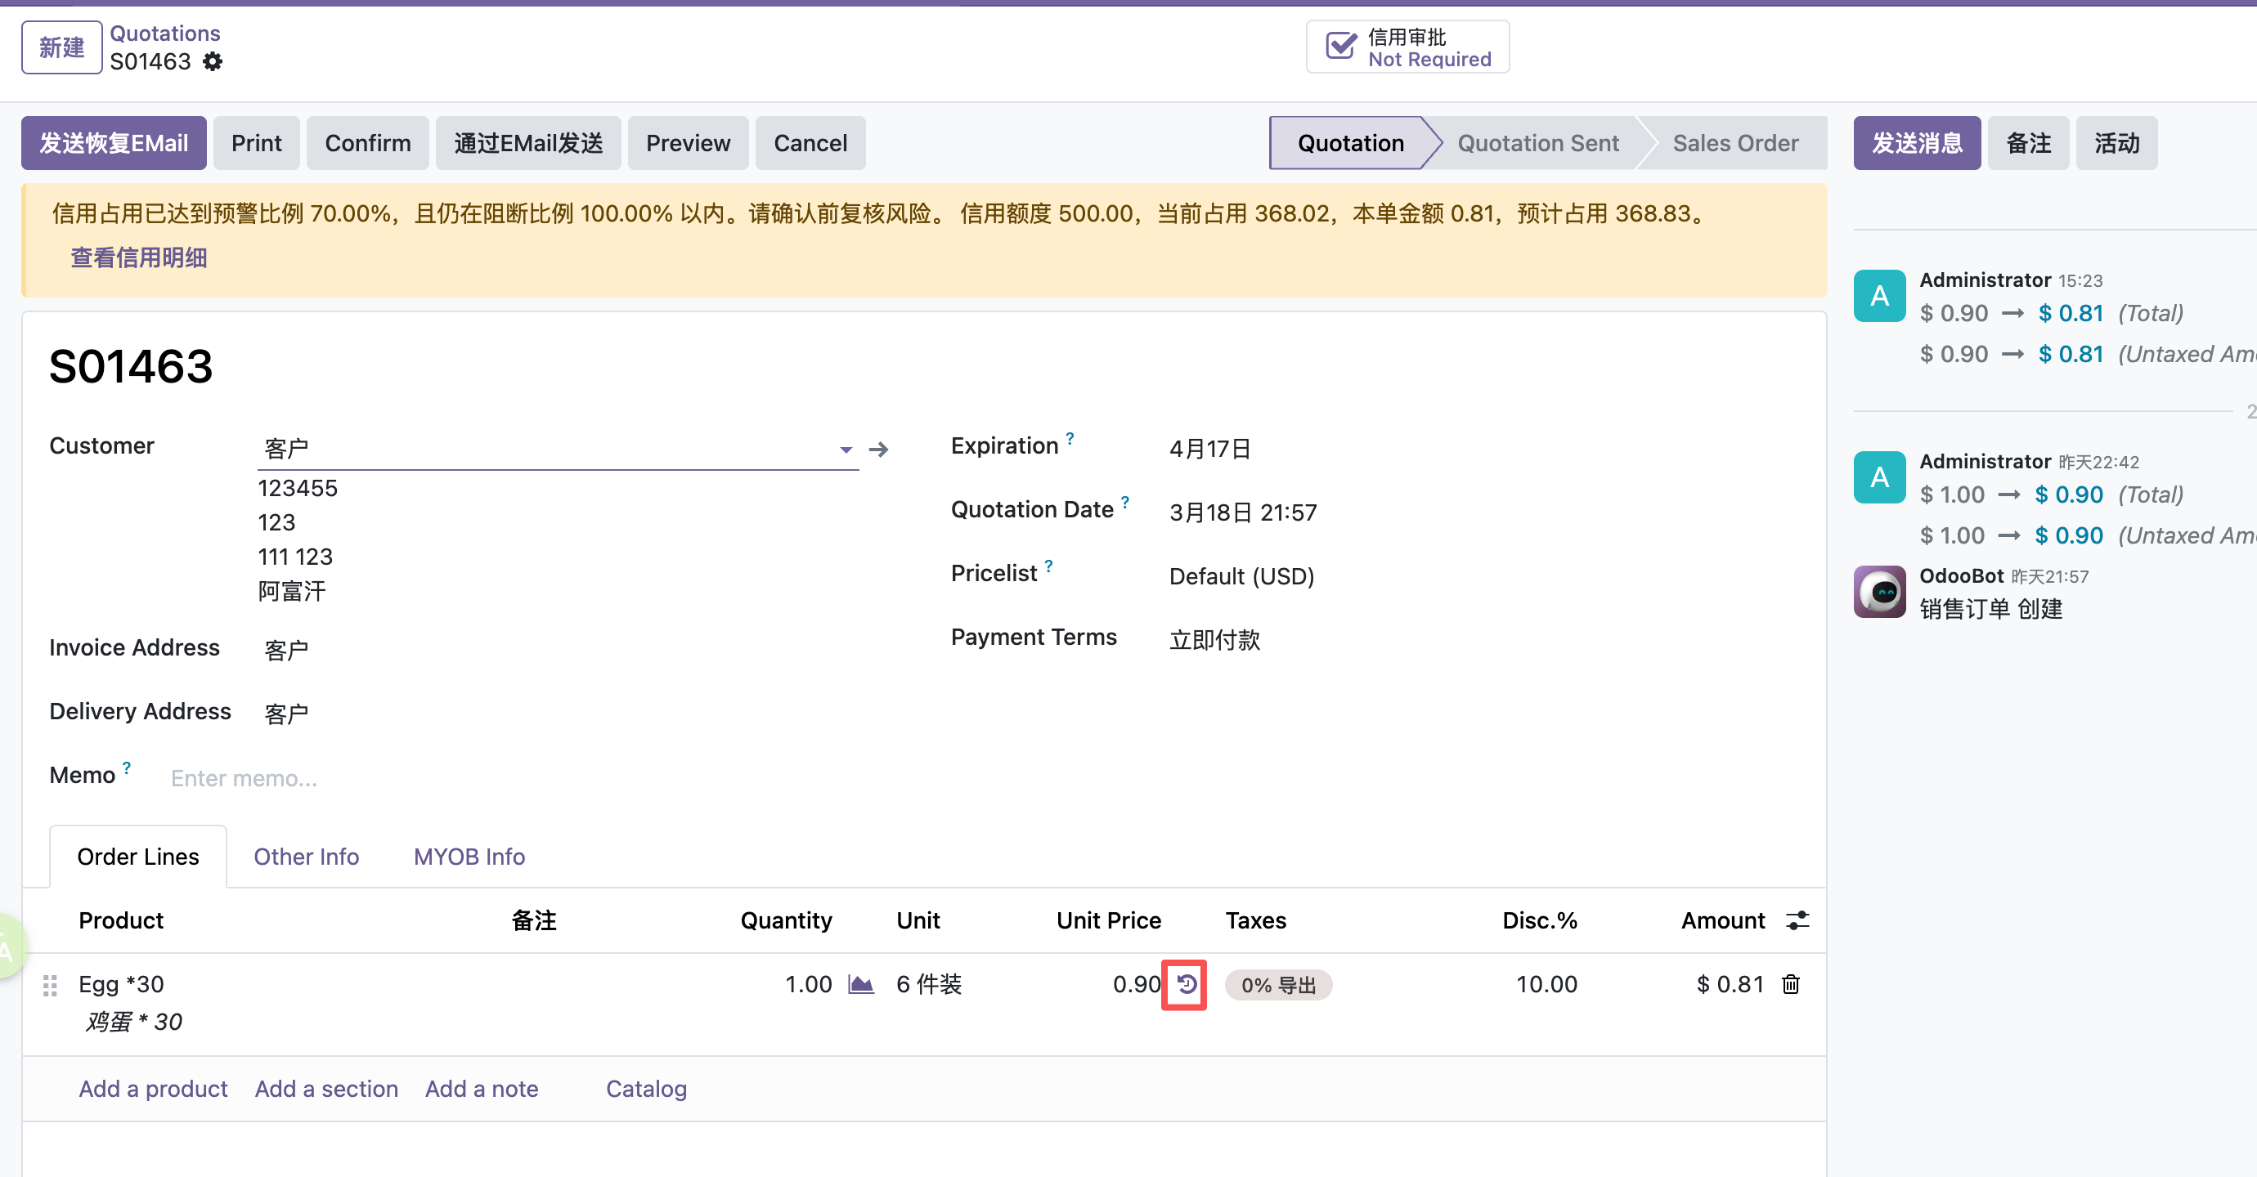This screenshot has width=2257, height=1177.
Task: Open 信用审批 Not Required stat button
Action: coord(1407,47)
